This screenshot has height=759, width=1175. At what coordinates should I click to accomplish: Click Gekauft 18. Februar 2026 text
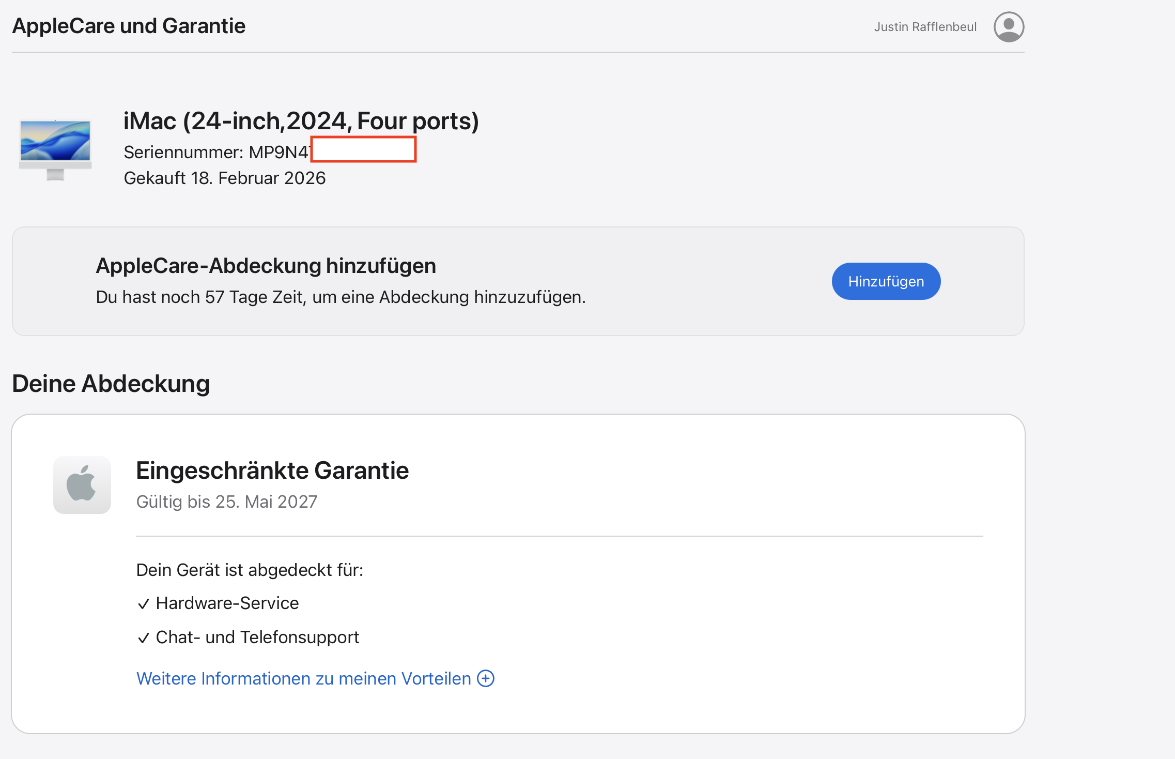(225, 178)
